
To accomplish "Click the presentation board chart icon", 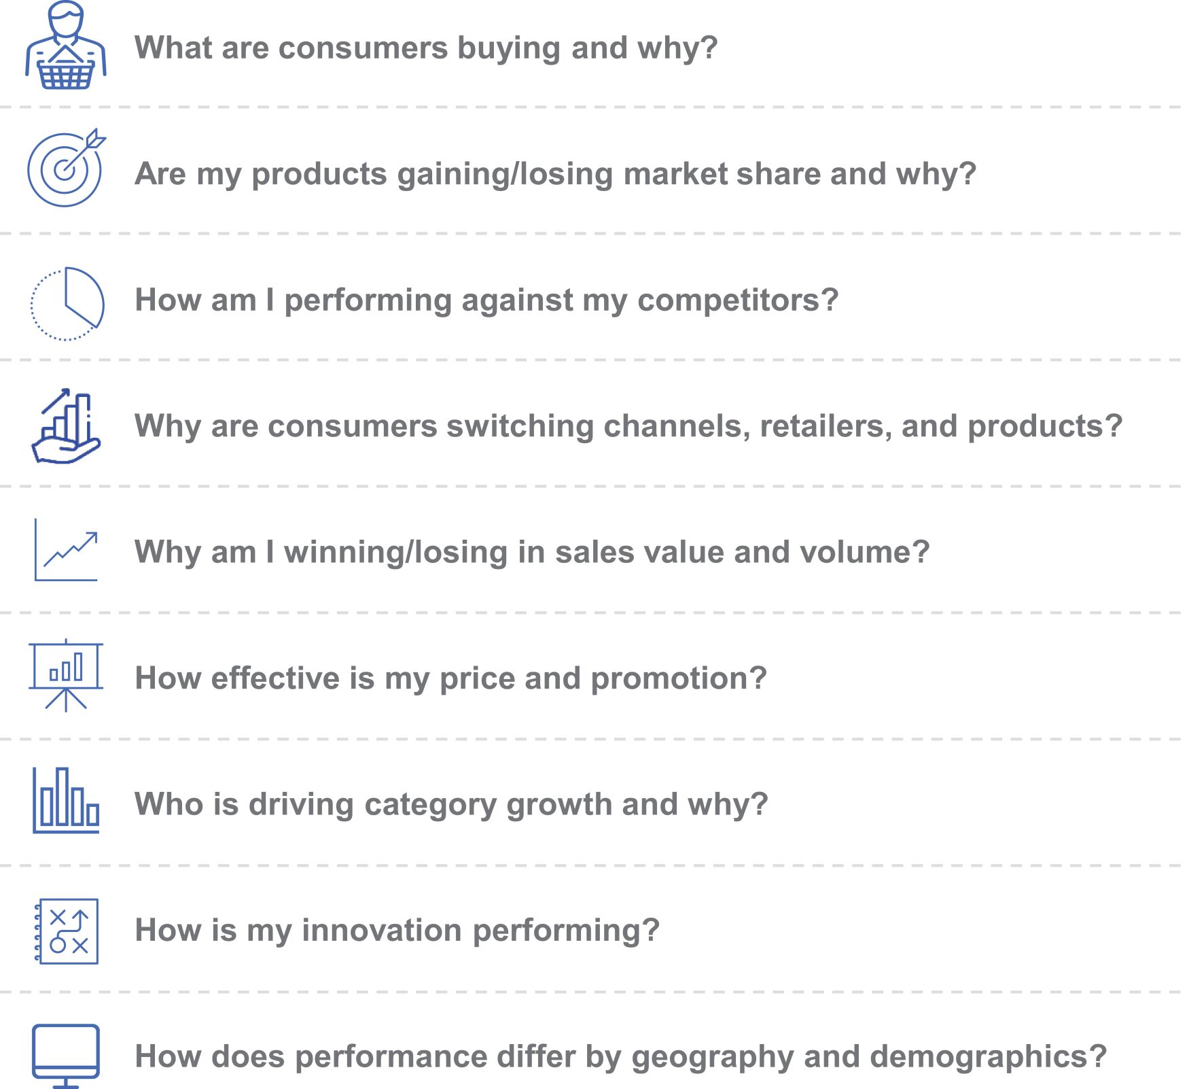I will [x=66, y=675].
